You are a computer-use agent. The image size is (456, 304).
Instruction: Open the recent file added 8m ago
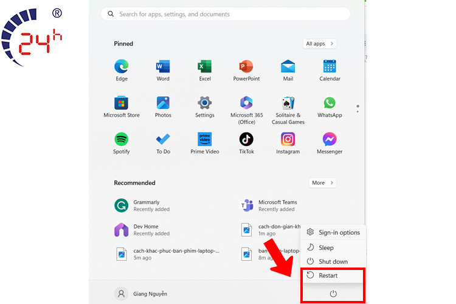point(270,254)
